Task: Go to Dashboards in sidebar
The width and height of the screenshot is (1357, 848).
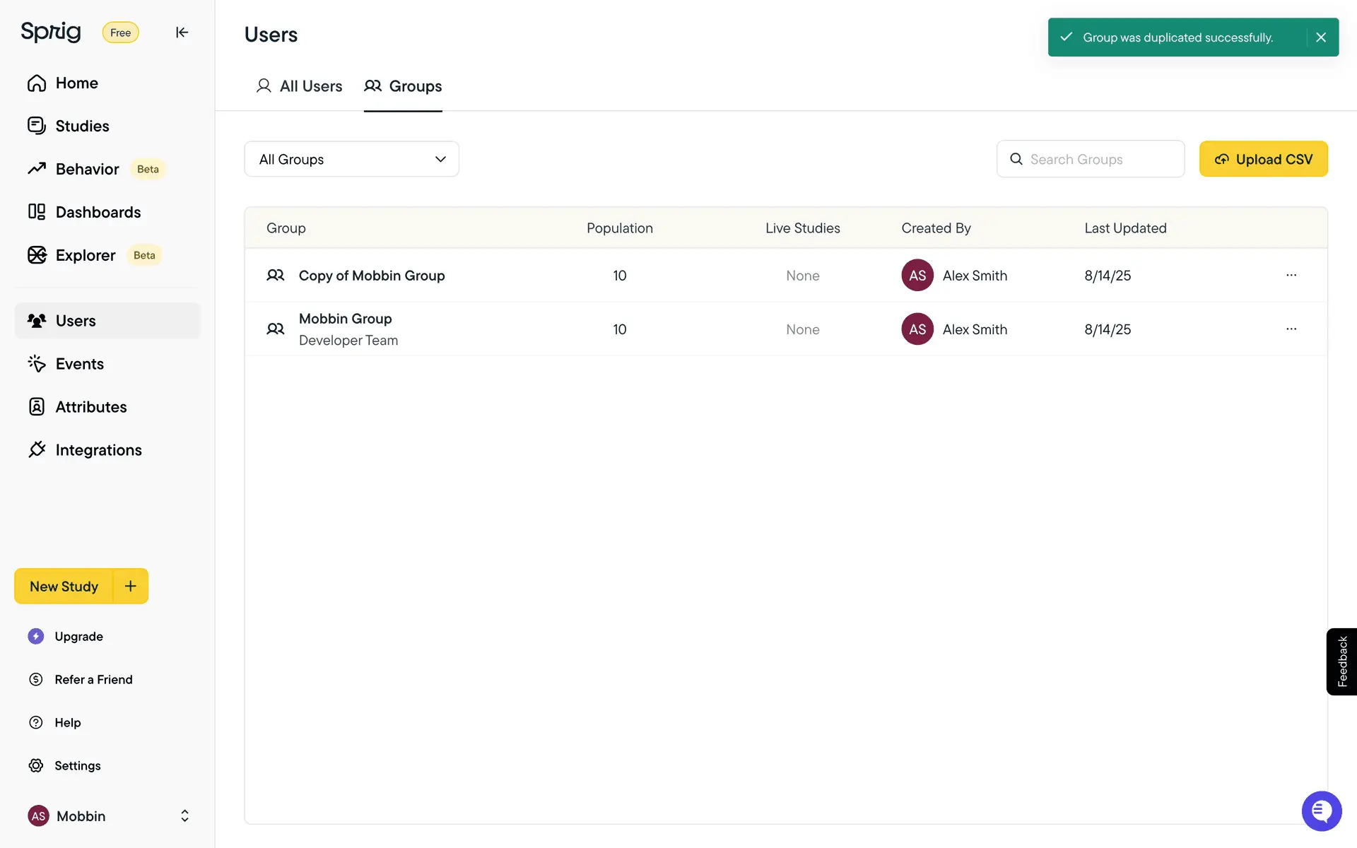Action: [98, 212]
